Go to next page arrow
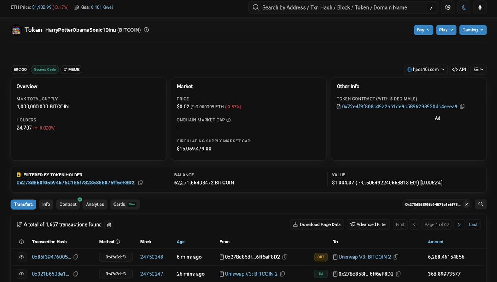Image resolution: width=497 pixels, height=282 pixels. click(459, 224)
